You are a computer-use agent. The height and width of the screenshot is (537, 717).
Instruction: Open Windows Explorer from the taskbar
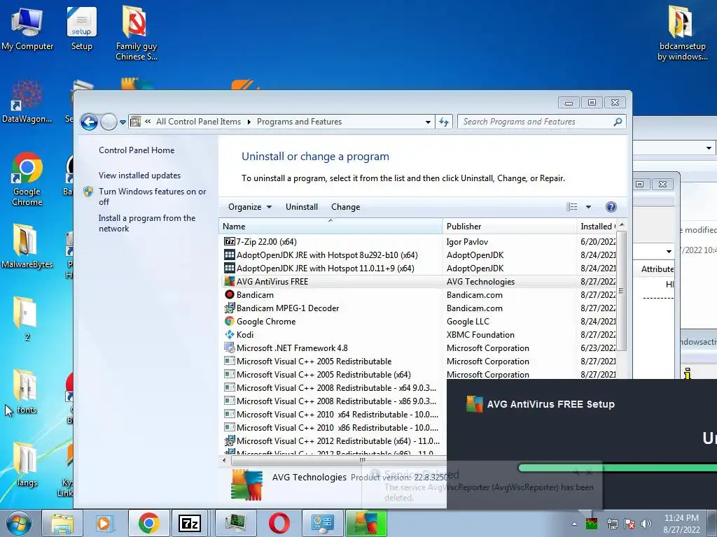click(x=62, y=523)
